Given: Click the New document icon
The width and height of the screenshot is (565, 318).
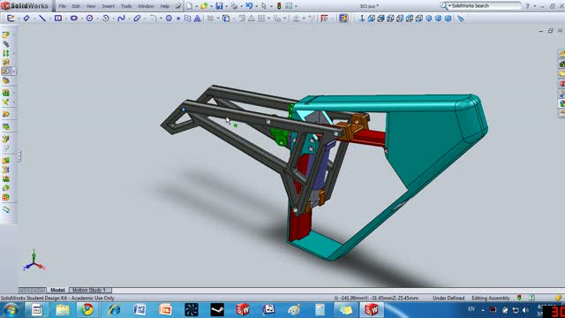Looking at the screenshot, I should tap(189, 6).
